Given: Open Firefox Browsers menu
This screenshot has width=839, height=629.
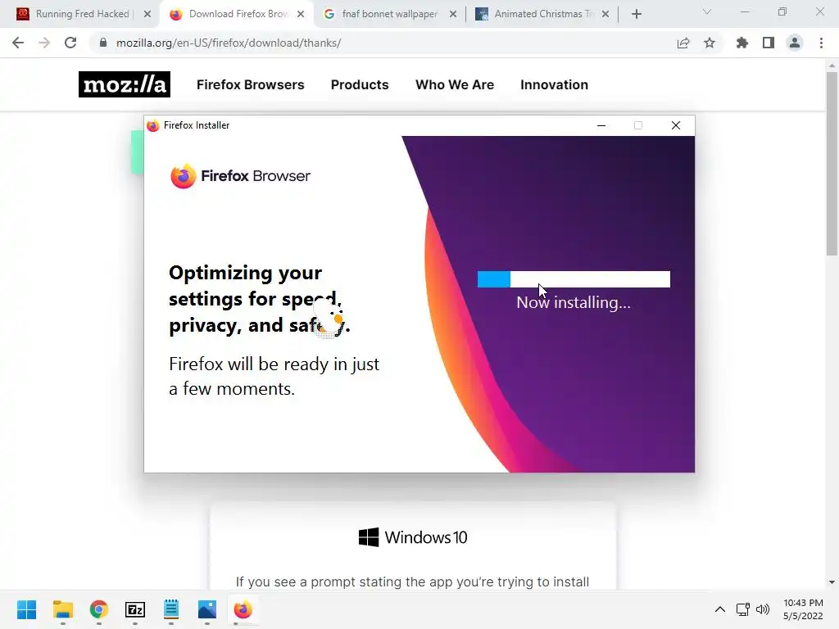Looking at the screenshot, I should click(251, 84).
